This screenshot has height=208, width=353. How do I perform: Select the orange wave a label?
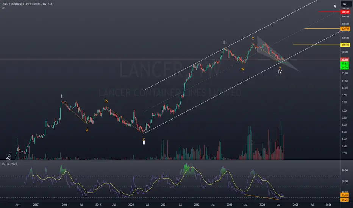pos(87,130)
